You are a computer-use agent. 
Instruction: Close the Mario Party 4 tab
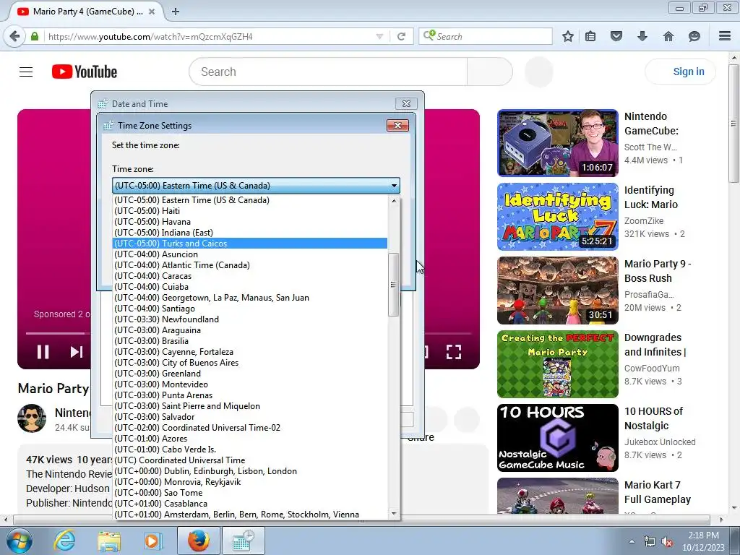[x=152, y=12]
